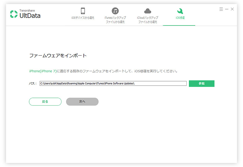Switch to iCloudバックアップファイルから復元 tab
The width and height of the screenshot is (243, 167).
coord(148,20)
